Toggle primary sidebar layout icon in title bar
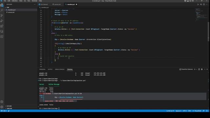210x118 pixels. point(185,1)
